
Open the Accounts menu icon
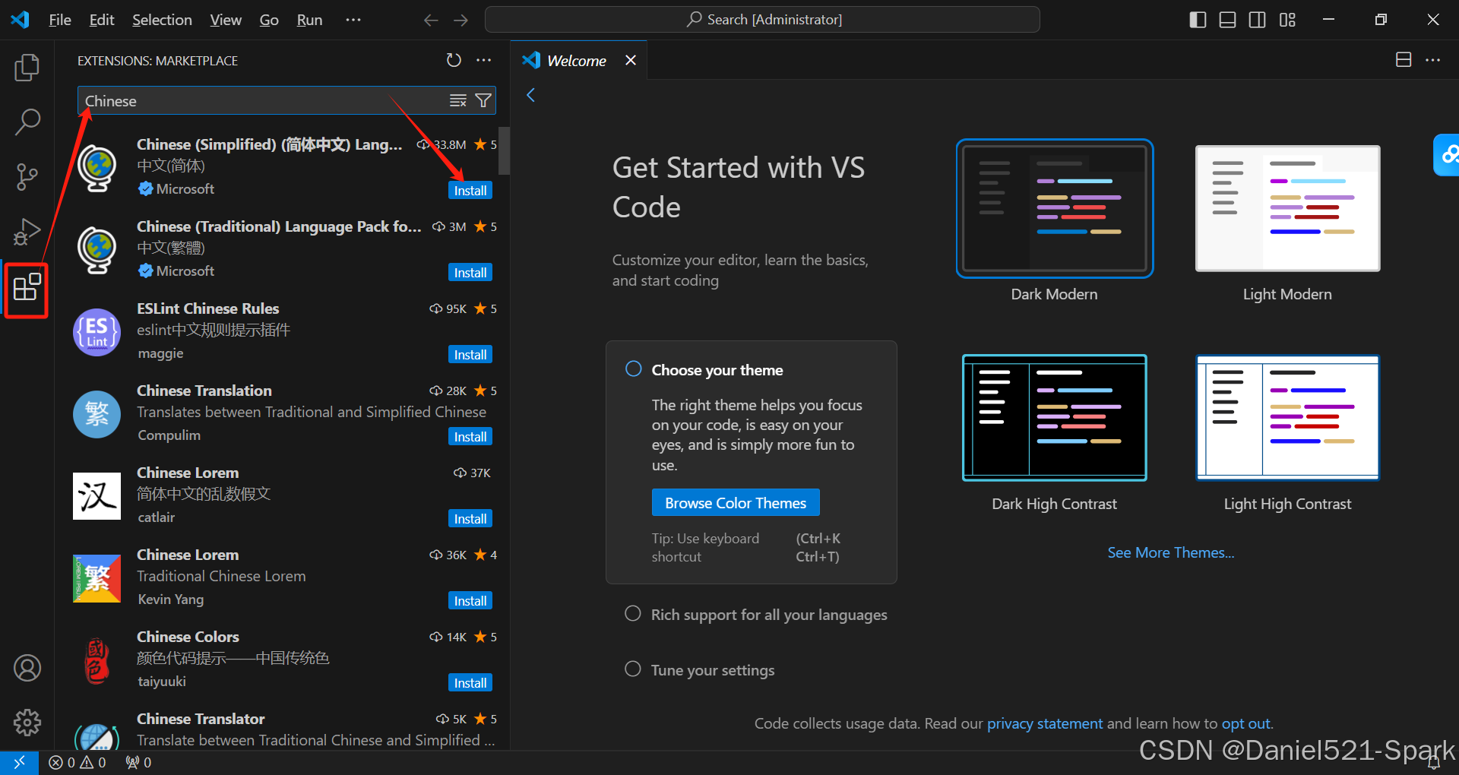click(27, 668)
